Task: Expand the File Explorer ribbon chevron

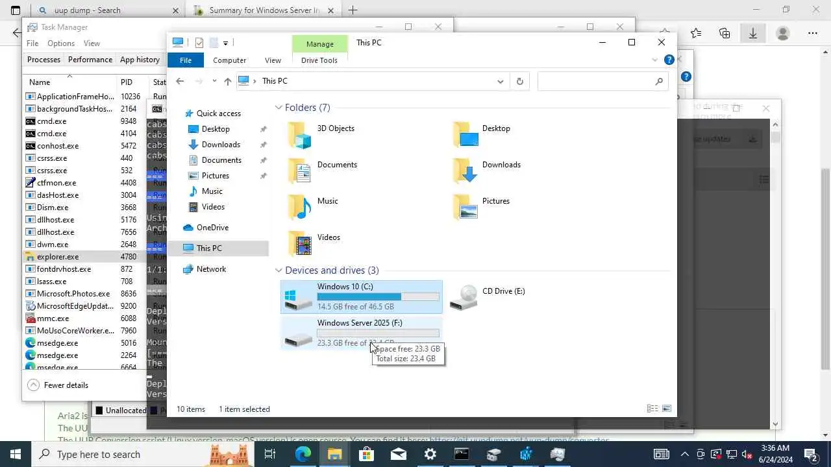Action: coord(654,60)
